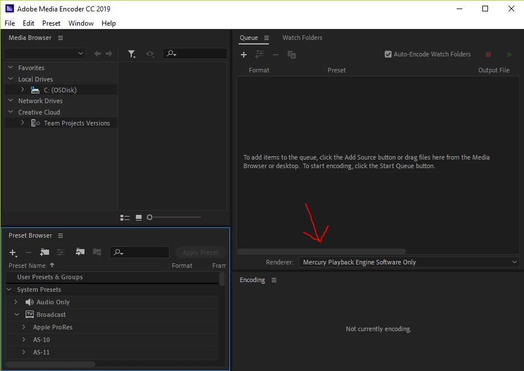The width and height of the screenshot is (524, 371).
Task: Click the ingest/view eye icon in Media Browser
Action: point(150,54)
